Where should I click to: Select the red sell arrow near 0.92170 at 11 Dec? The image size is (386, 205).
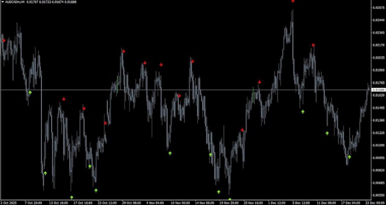[x=313, y=45]
